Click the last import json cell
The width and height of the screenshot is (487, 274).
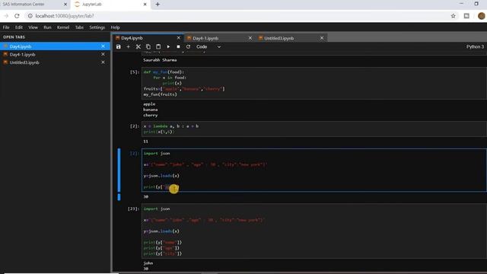(314, 231)
